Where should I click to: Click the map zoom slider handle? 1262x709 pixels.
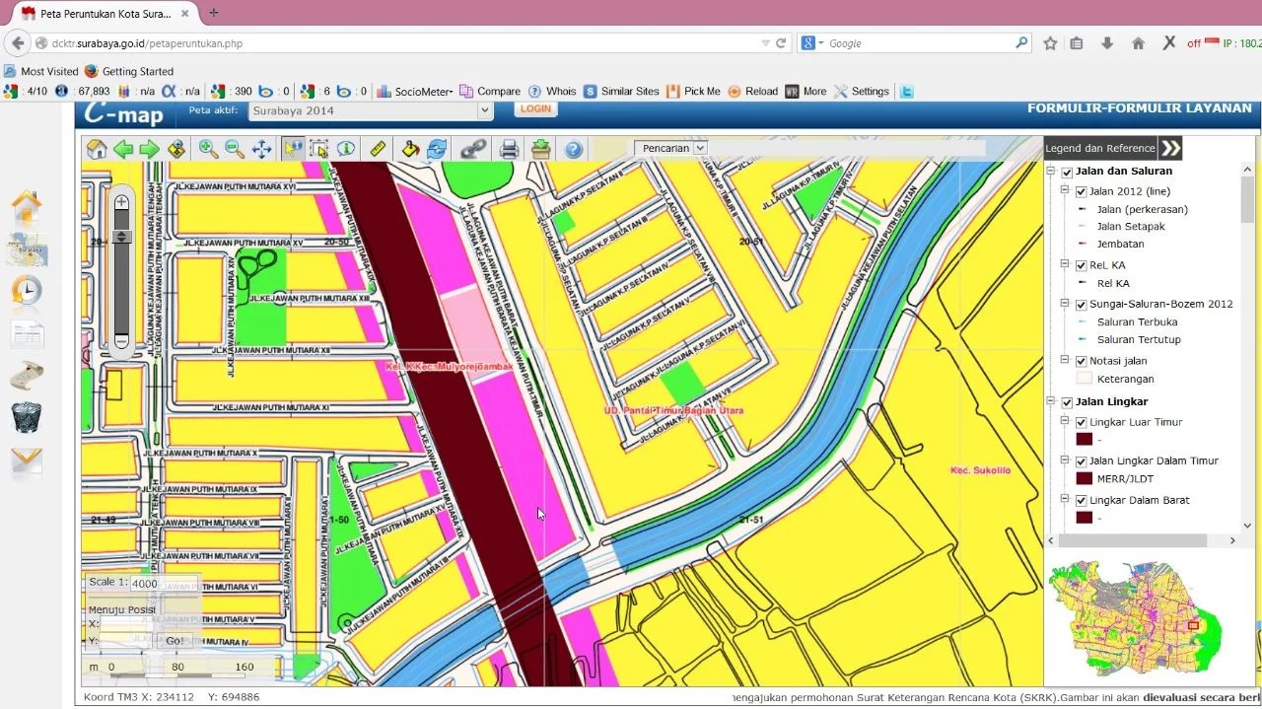[121, 237]
